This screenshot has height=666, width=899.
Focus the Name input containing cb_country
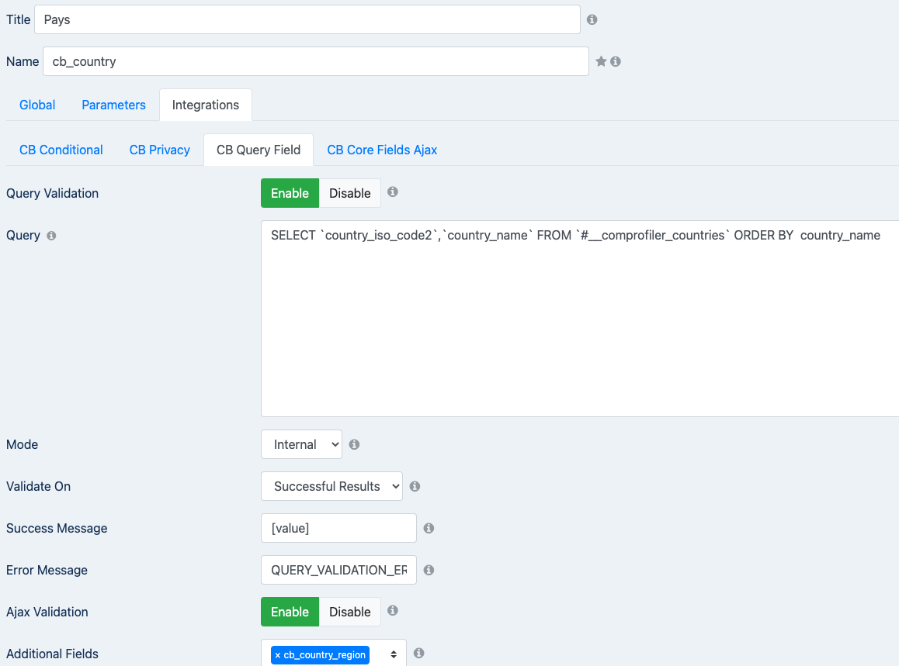click(x=316, y=61)
